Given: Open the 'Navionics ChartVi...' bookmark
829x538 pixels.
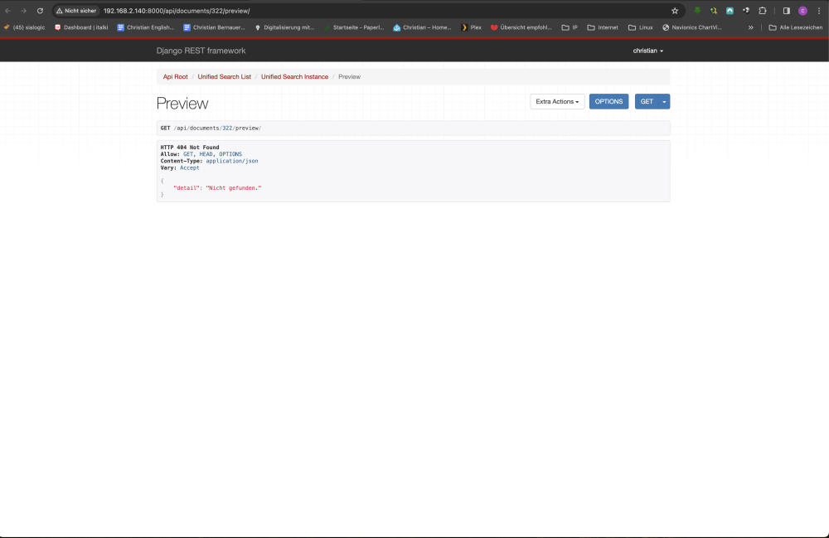Looking at the screenshot, I should [691, 27].
